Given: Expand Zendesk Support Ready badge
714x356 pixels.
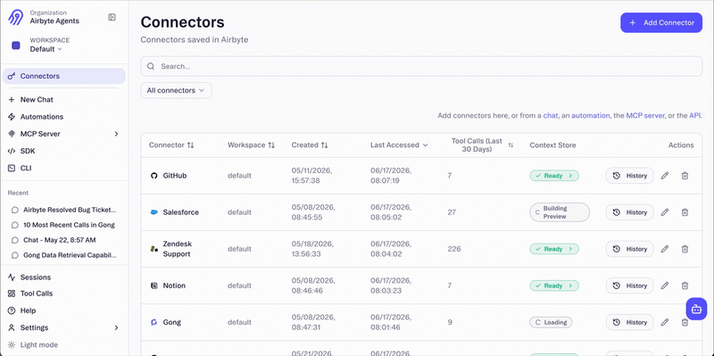Looking at the screenshot, I should point(553,249).
